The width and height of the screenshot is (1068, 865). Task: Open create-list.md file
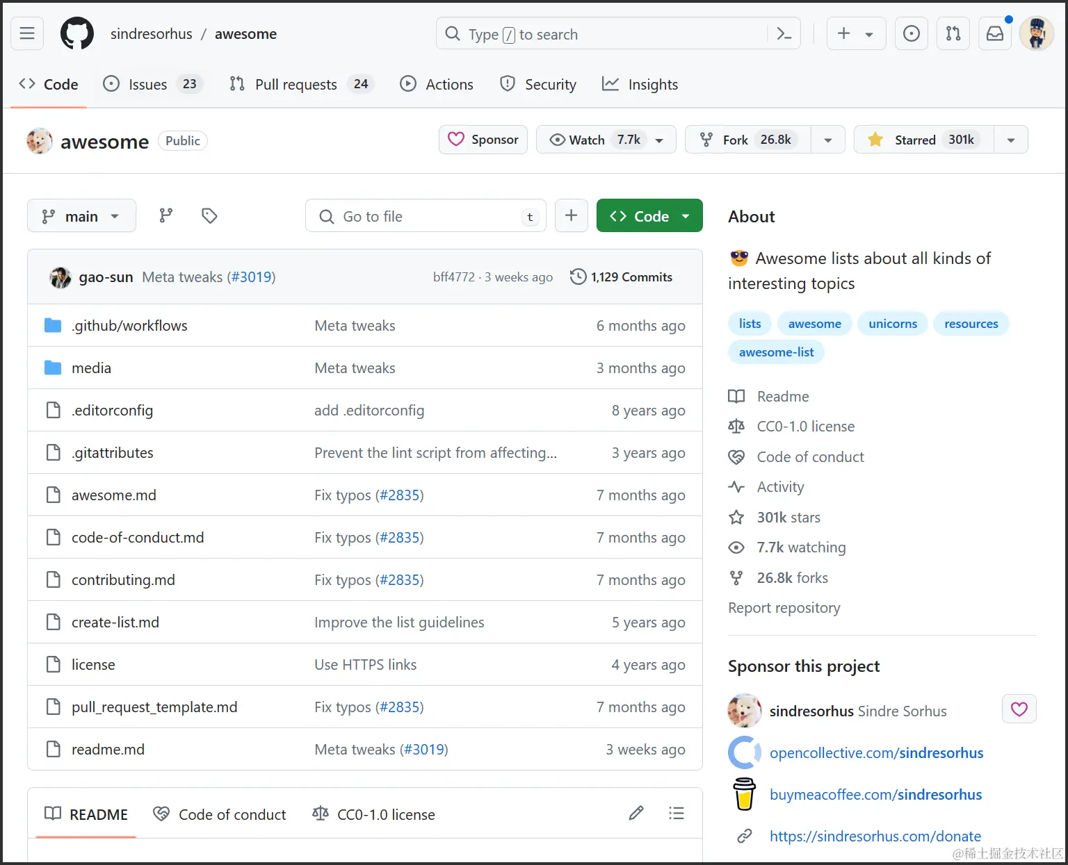(x=115, y=622)
